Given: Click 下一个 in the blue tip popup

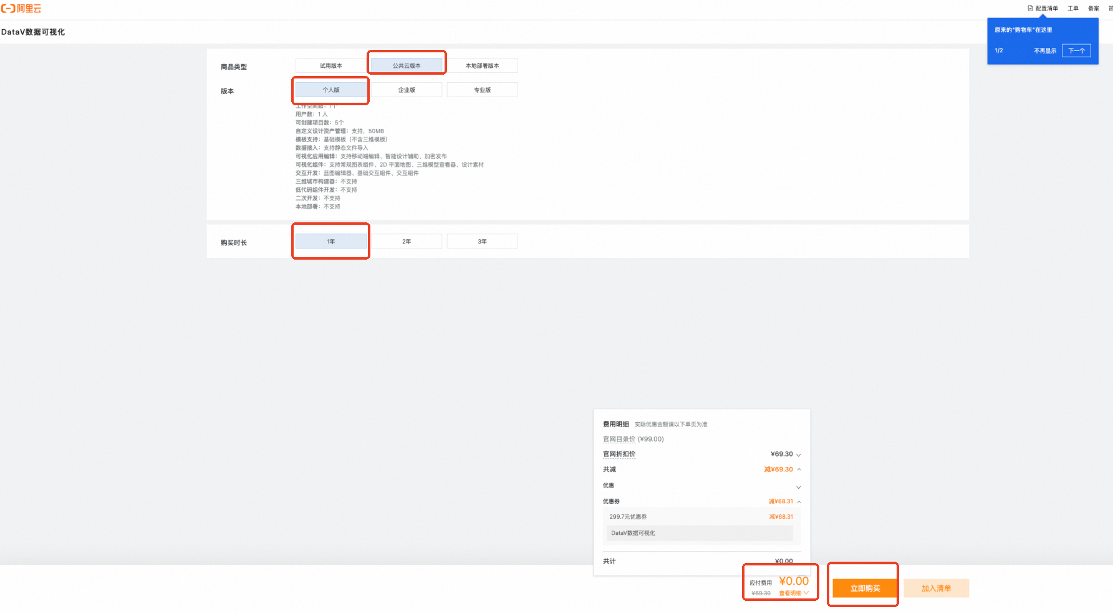Looking at the screenshot, I should (1076, 50).
